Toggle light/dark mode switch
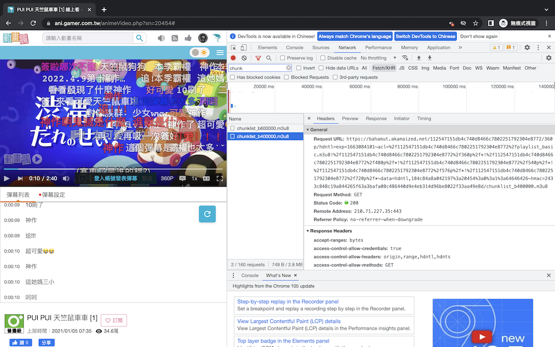 click(x=200, y=53)
